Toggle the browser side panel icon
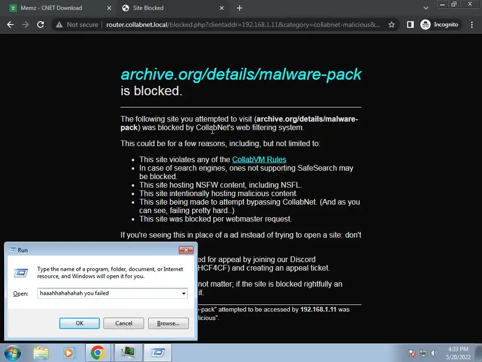 point(410,25)
